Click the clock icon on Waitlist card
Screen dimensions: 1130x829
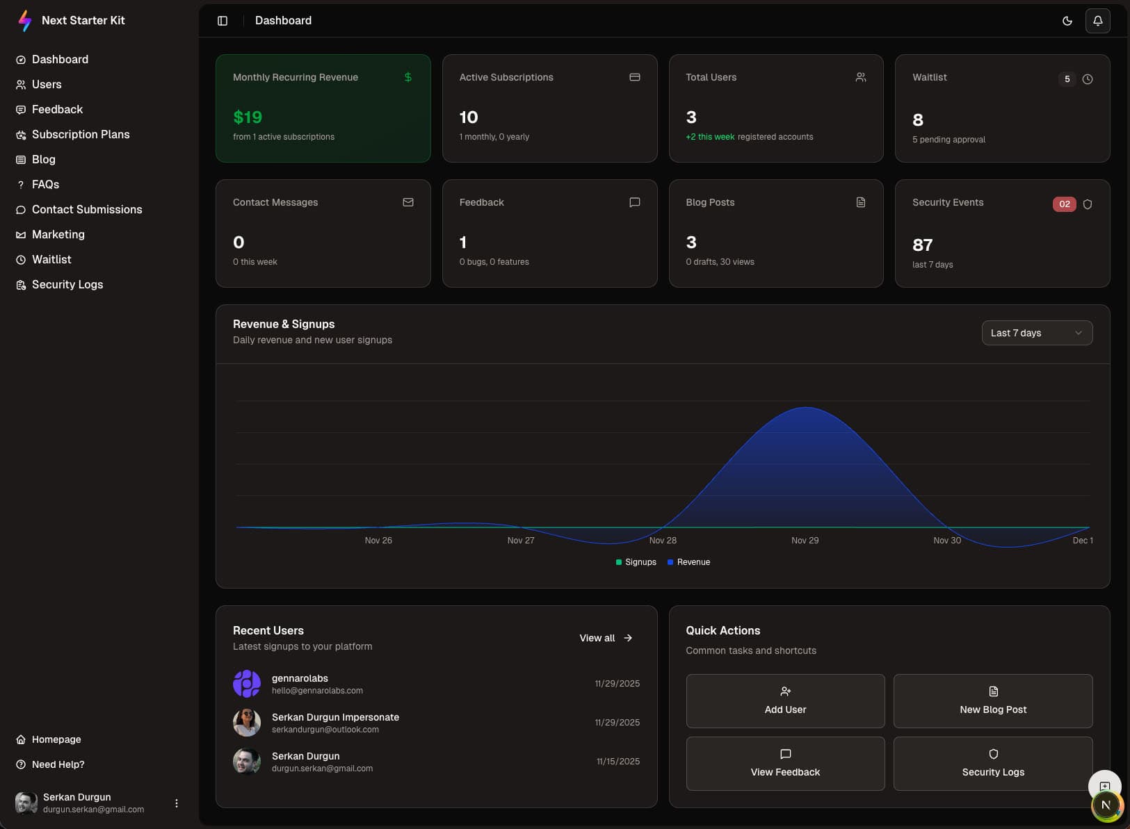point(1088,79)
